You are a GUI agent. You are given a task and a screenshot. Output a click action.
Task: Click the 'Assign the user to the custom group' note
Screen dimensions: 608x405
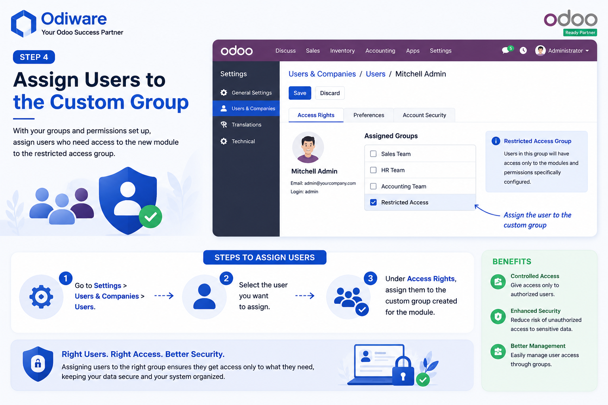click(537, 220)
